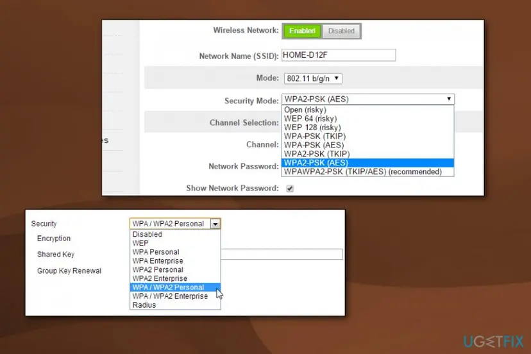Viewport: 531px width, 354px height.
Task: Open the 802.11 b/g/n Mode dropdown
Action: pyautogui.click(x=313, y=78)
